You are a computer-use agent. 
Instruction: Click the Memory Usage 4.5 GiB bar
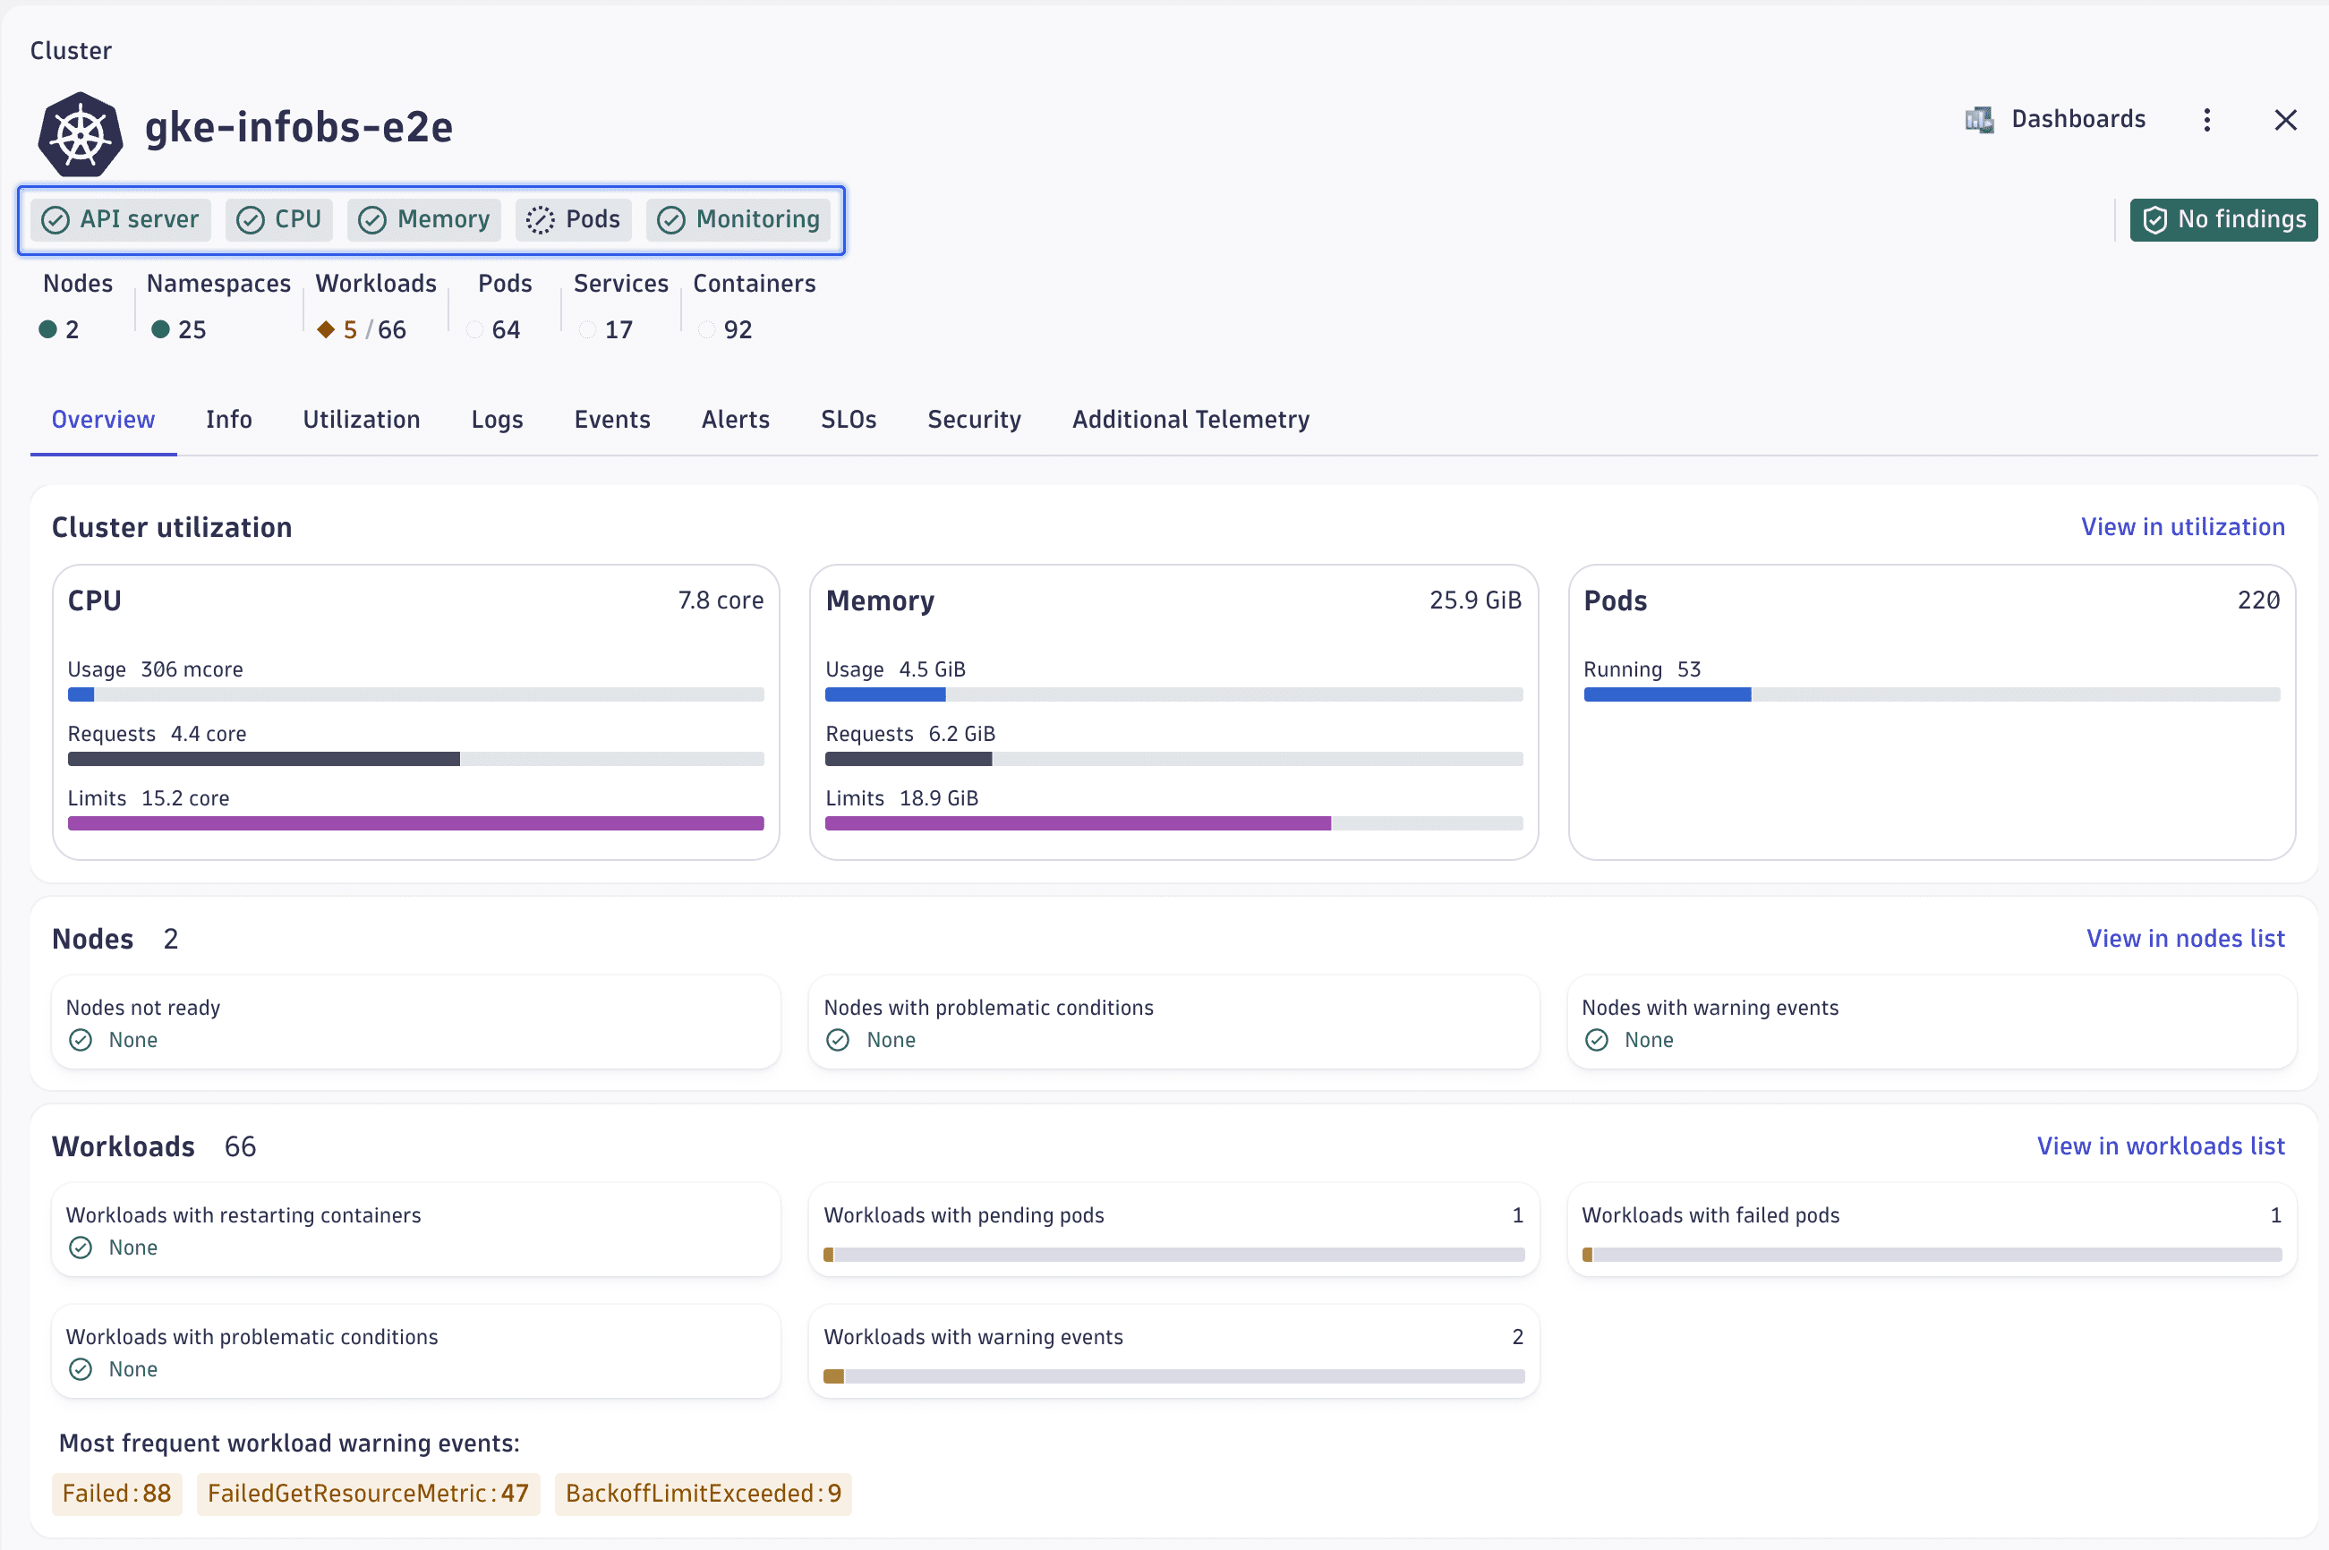[1173, 695]
